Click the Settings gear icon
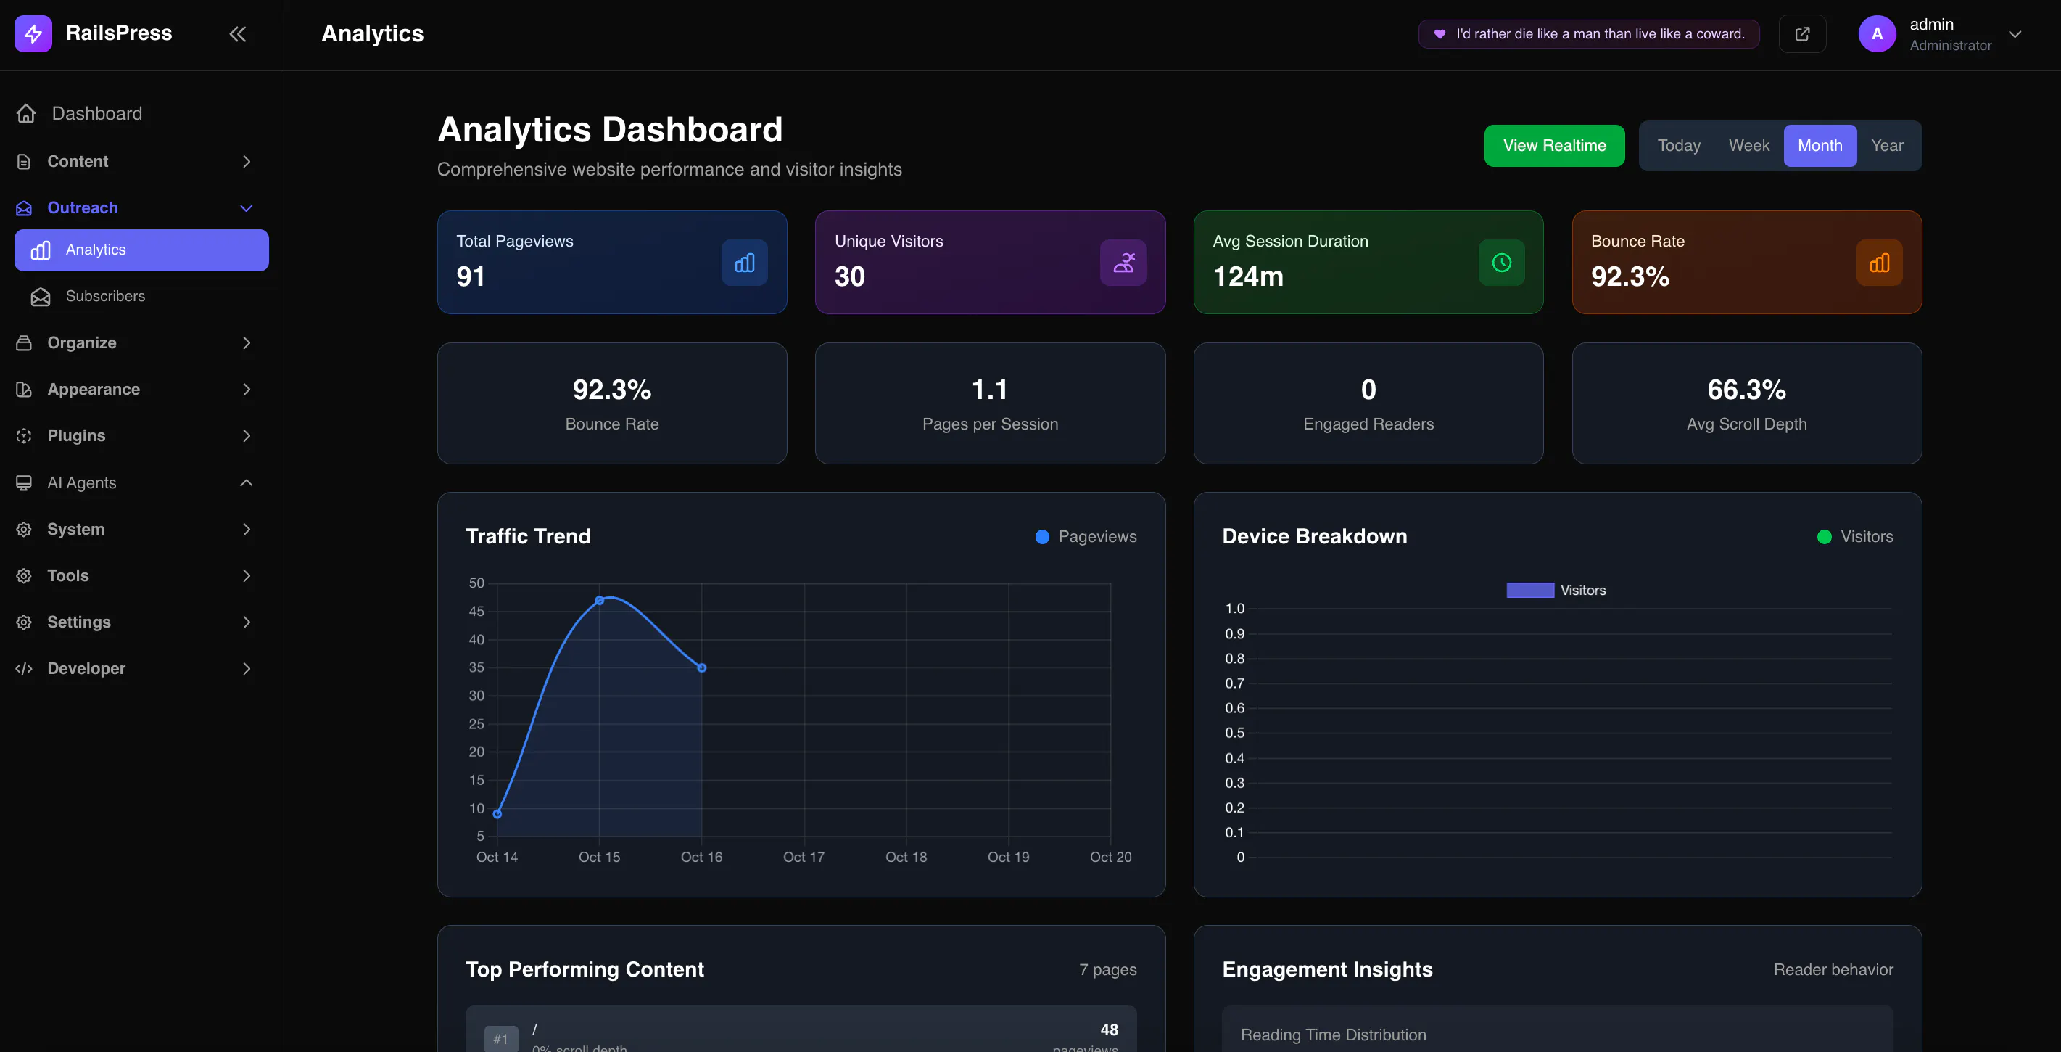Image resolution: width=2061 pixels, height=1052 pixels. pyautogui.click(x=24, y=622)
